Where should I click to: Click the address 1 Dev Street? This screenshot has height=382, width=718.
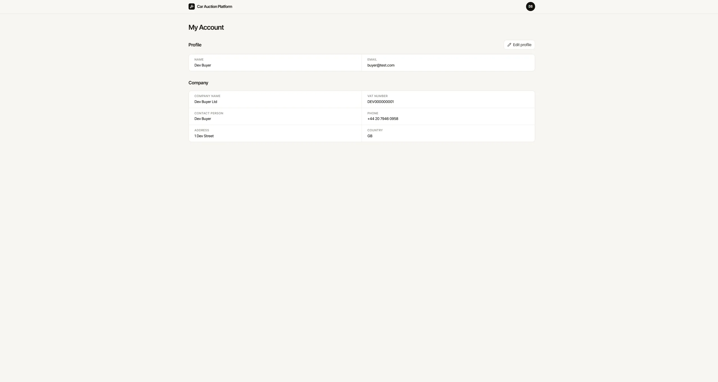click(x=204, y=136)
